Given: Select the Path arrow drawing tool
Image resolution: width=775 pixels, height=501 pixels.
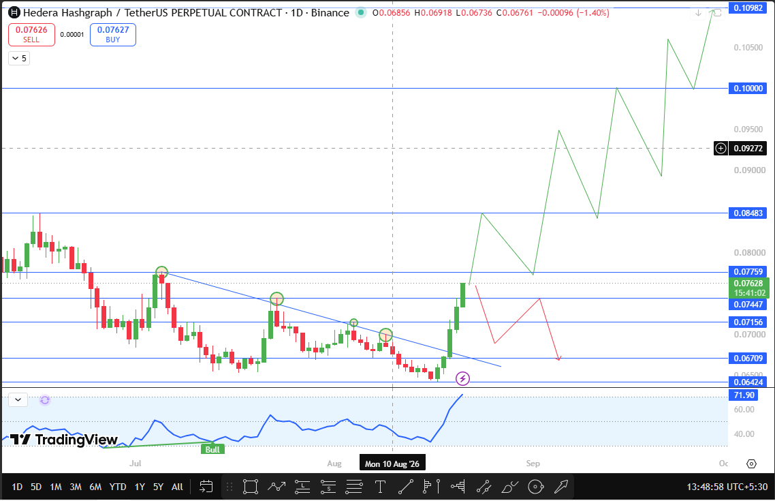Looking at the screenshot, I should click(276, 487).
